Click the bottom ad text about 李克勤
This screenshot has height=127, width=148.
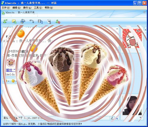[42, 124]
